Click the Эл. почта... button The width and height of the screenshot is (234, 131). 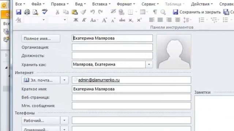click(41, 80)
